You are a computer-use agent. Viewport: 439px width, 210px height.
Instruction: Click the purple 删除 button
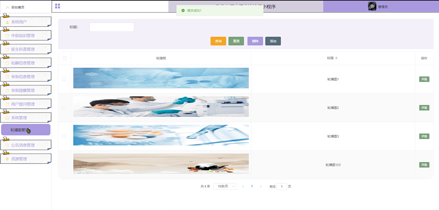[x=255, y=41]
